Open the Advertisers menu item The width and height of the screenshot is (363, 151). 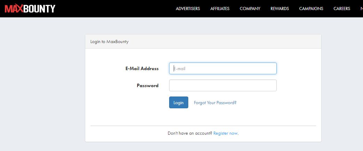tap(188, 9)
